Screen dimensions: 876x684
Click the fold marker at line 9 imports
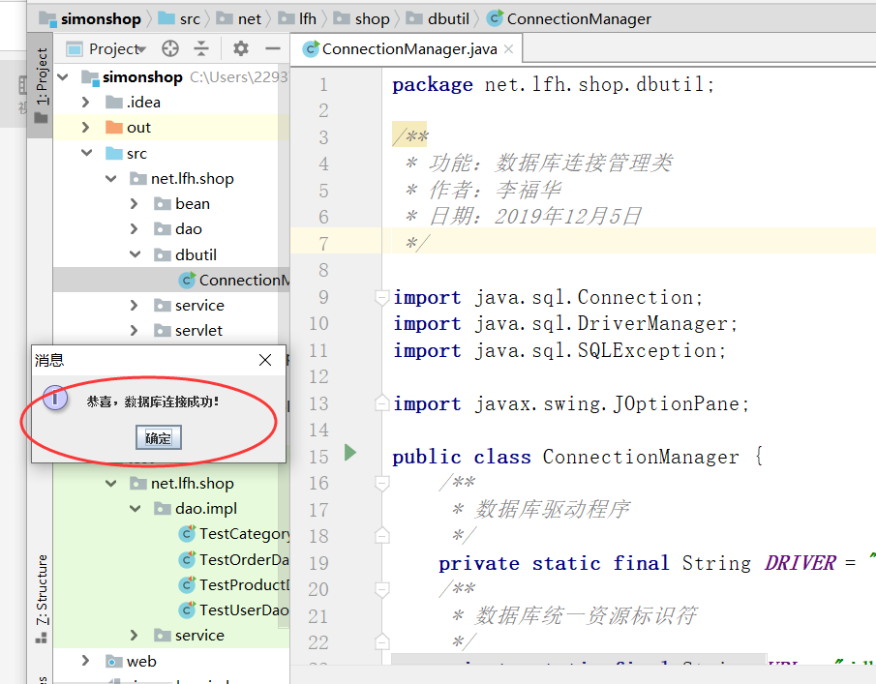click(x=381, y=298)
